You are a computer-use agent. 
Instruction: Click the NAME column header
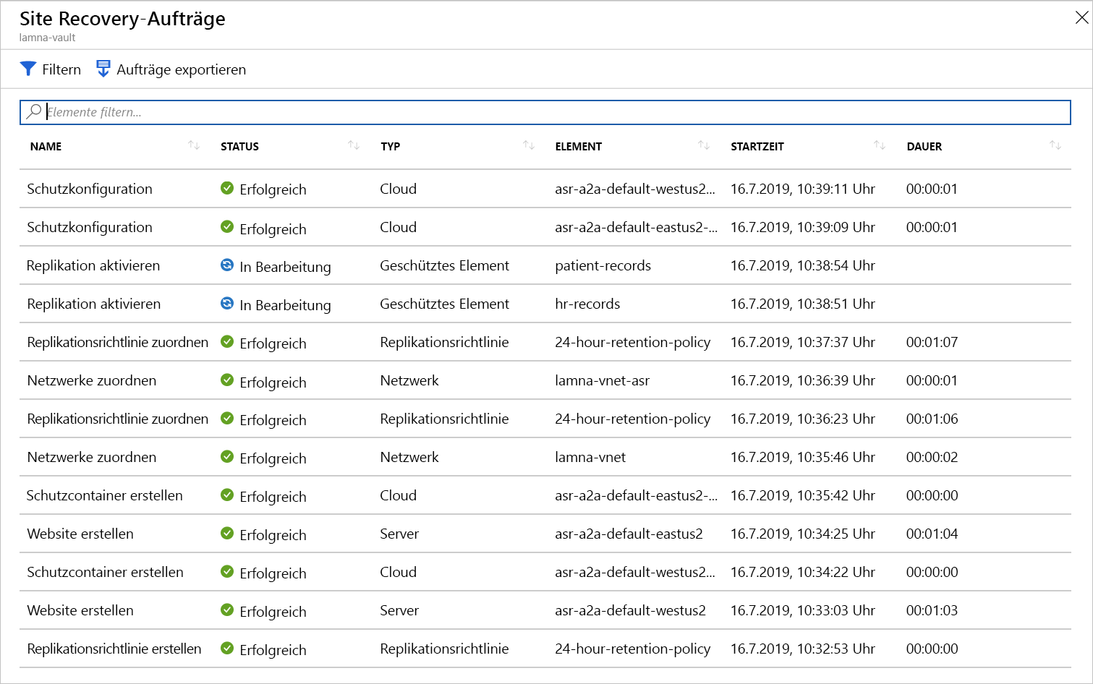click(46, 146)
